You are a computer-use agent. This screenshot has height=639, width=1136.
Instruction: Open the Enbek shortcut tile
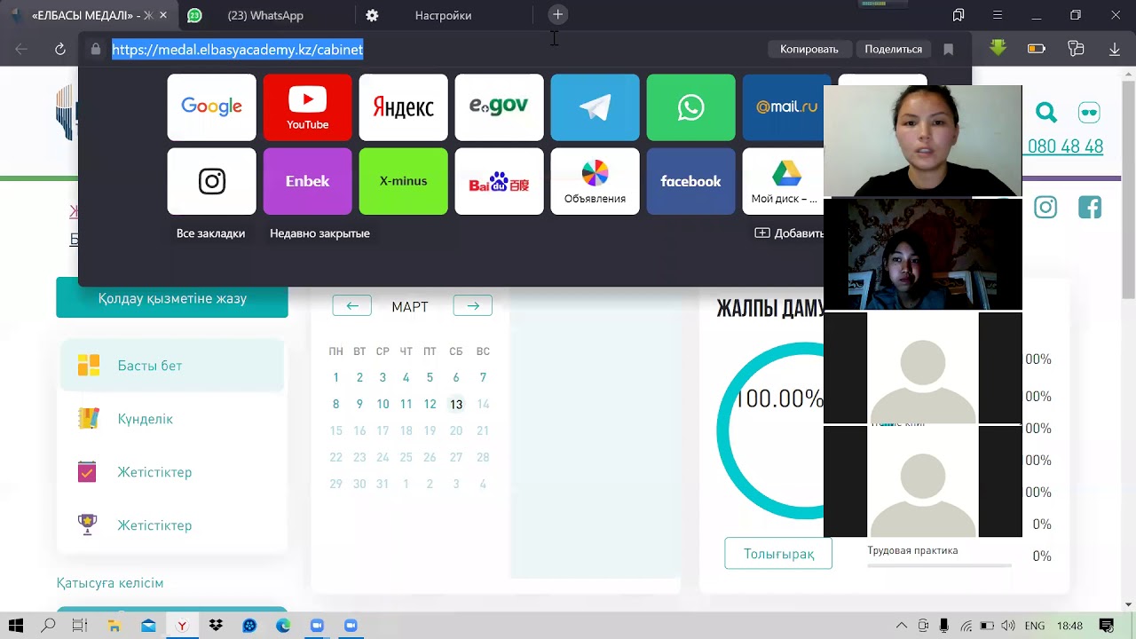click(x=307, y=181)
